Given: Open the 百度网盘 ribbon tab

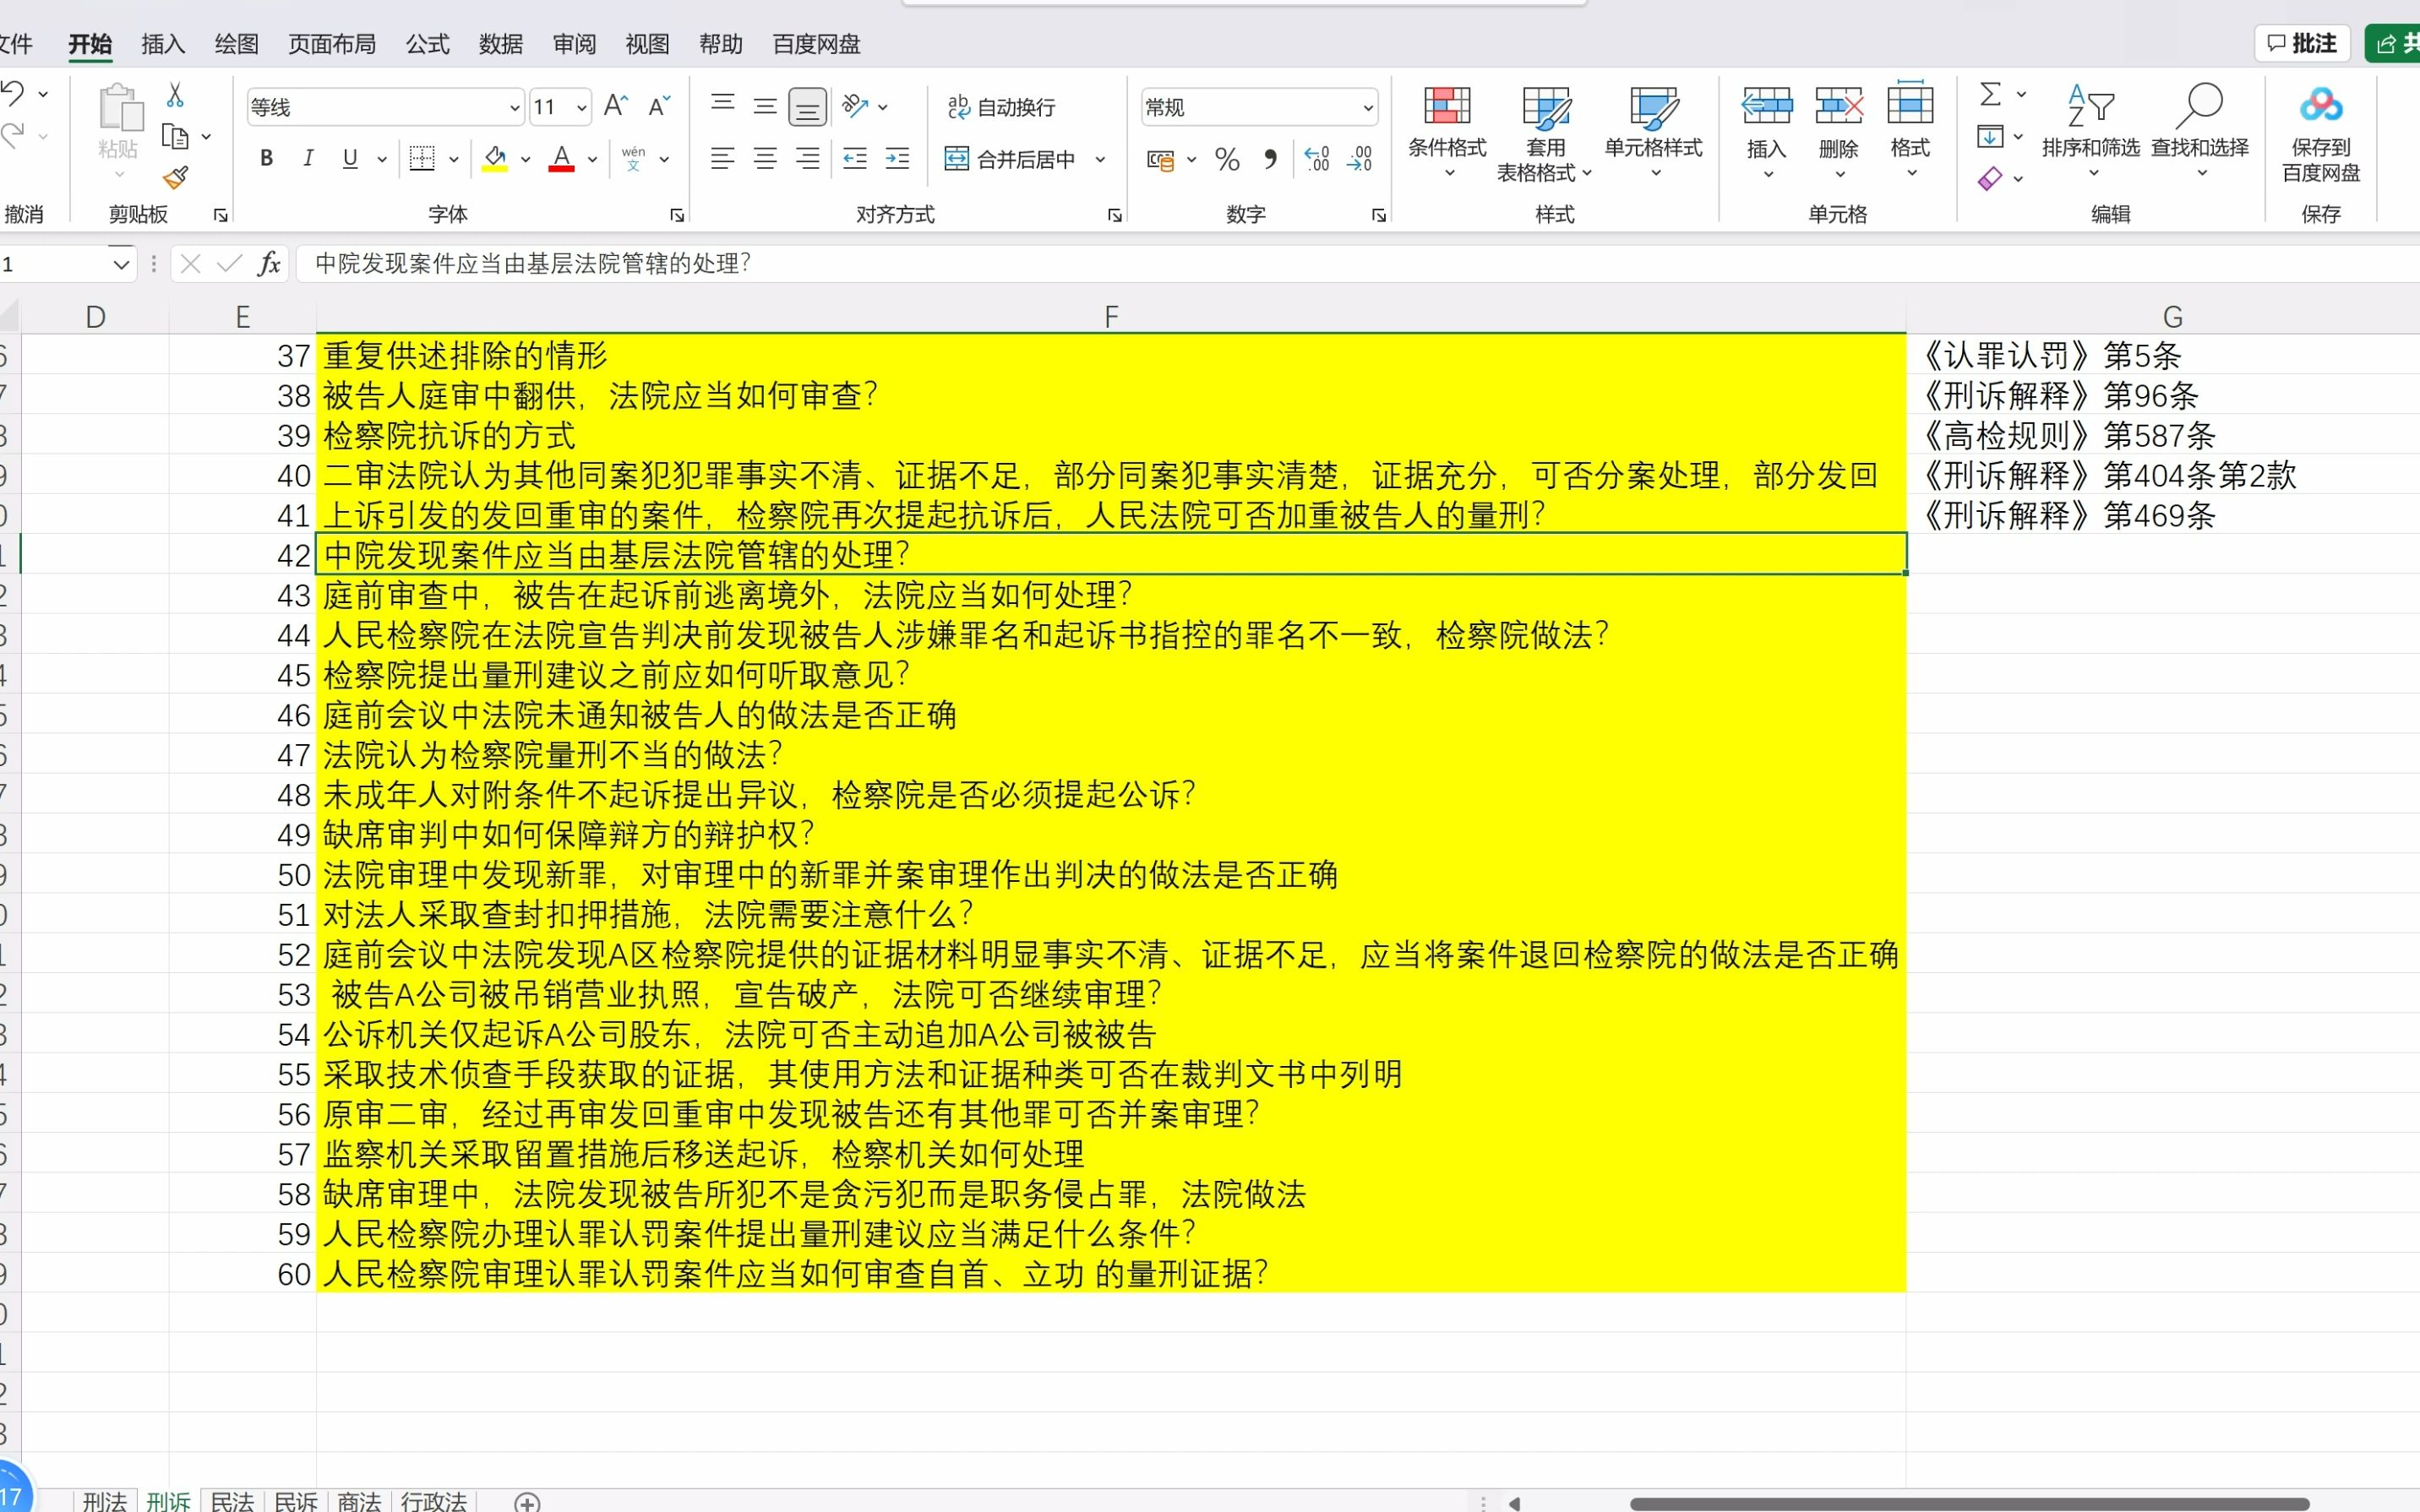Looking at the screenshot, I should point(816,44).
